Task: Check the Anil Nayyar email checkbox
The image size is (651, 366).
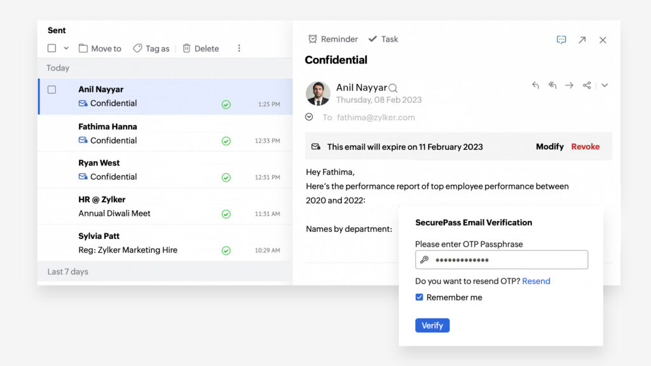Action: tap(52, 90)
